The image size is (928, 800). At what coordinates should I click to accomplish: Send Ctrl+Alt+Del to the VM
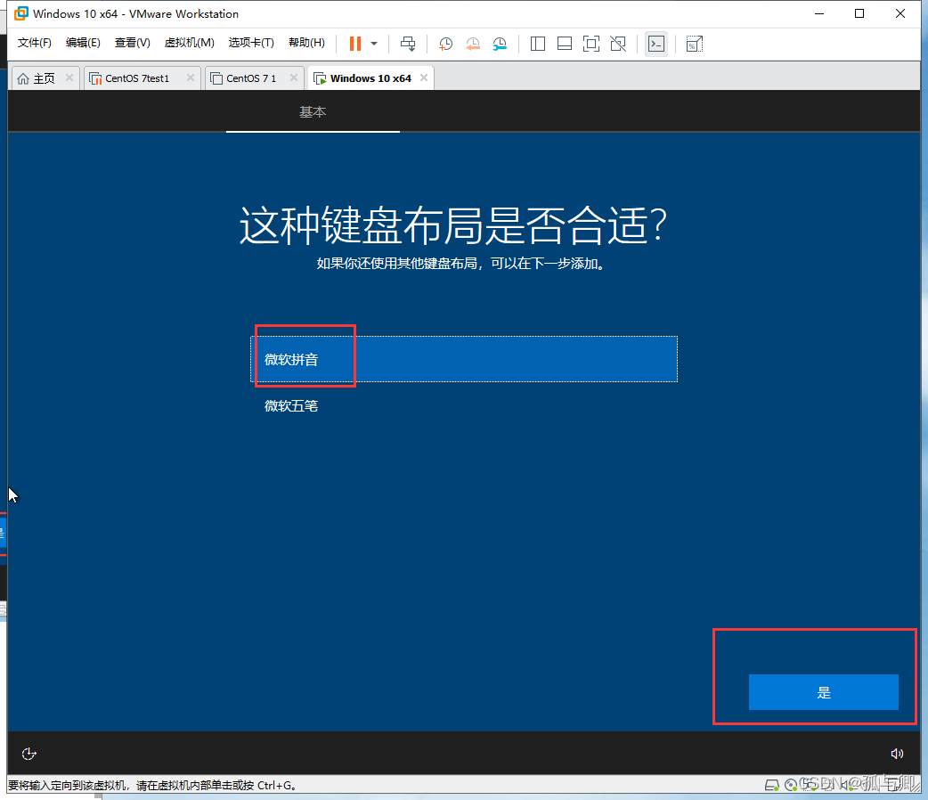(408, 44)
